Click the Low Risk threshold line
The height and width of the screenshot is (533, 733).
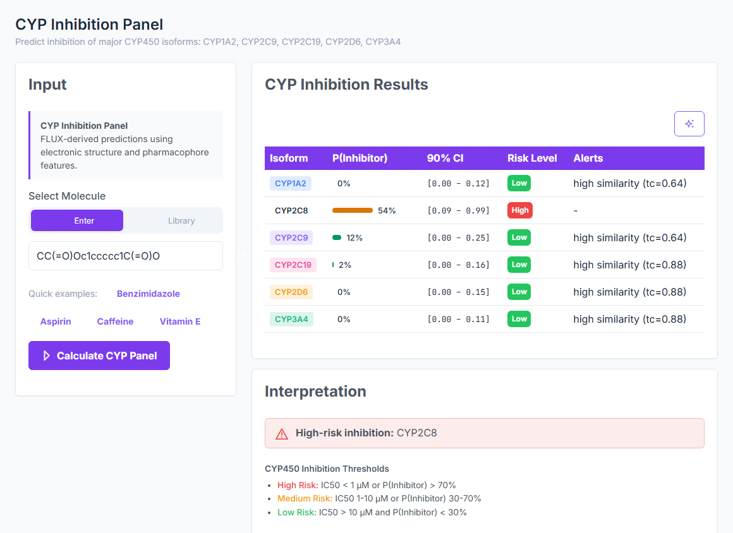(x=372, y=512)
